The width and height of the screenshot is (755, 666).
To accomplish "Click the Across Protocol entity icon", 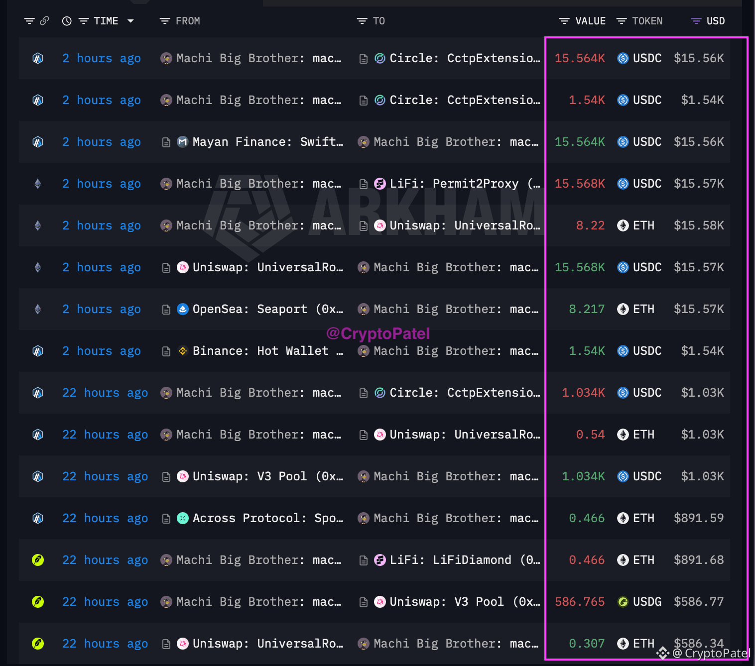I will 183,518.
